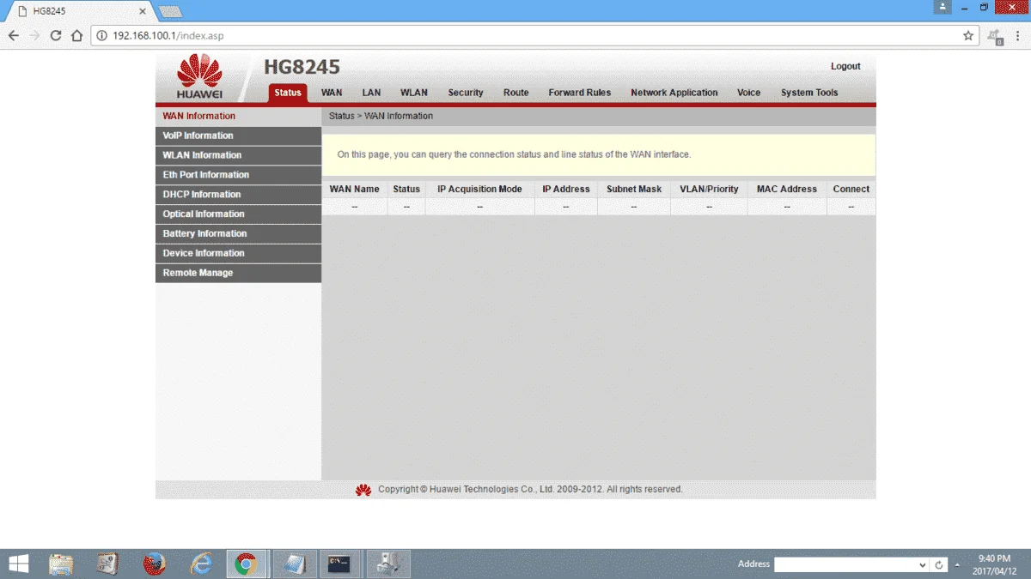1031x579 pixels.
Task: Open a new browser tab
Action: click(170, 11)
